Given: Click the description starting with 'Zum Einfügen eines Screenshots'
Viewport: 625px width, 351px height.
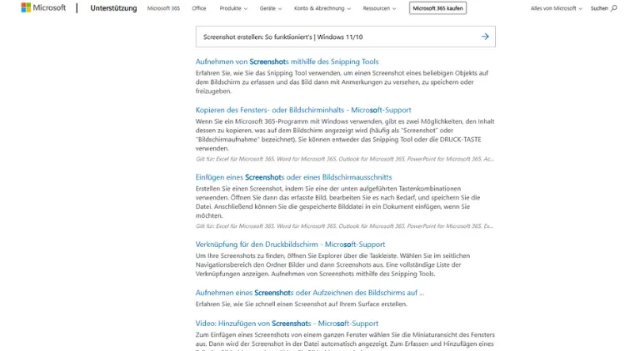Looking at the screenshot, I should coord(345,342).
